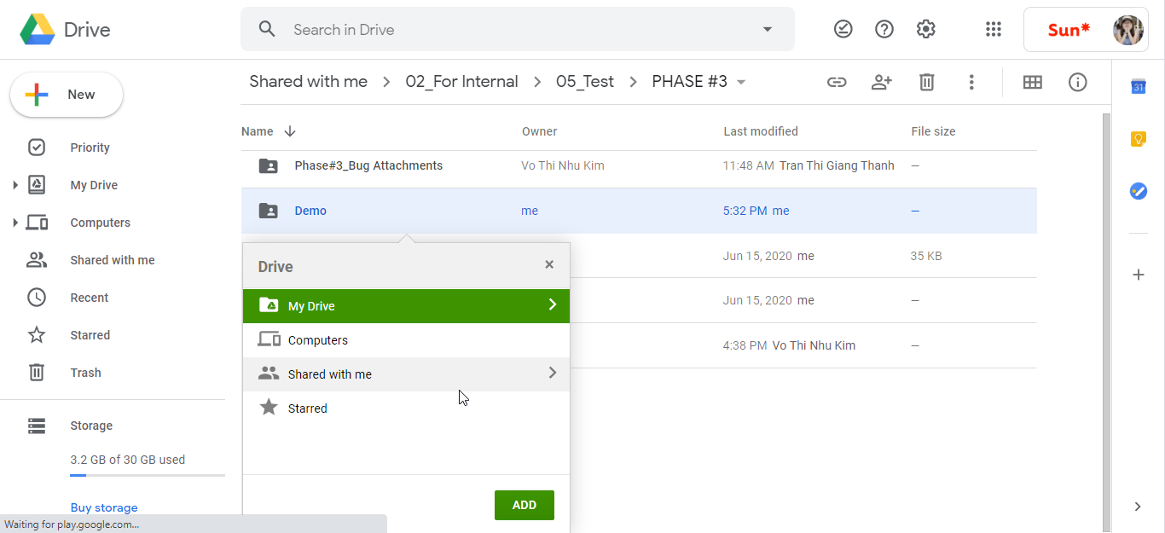Show search options dropdown arrow

click(x=767, y=30)
